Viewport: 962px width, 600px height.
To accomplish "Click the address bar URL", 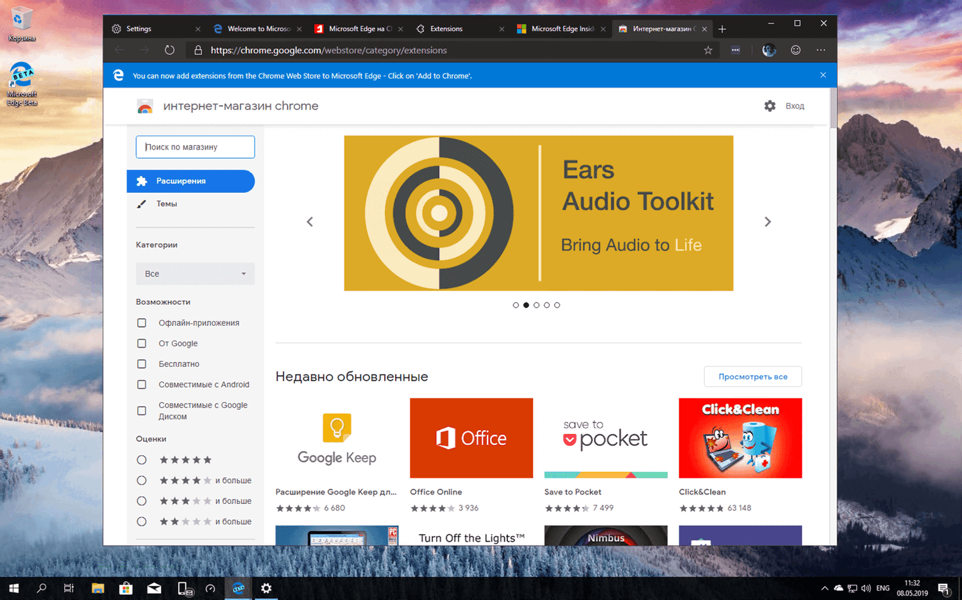I will tap(329, 50).
